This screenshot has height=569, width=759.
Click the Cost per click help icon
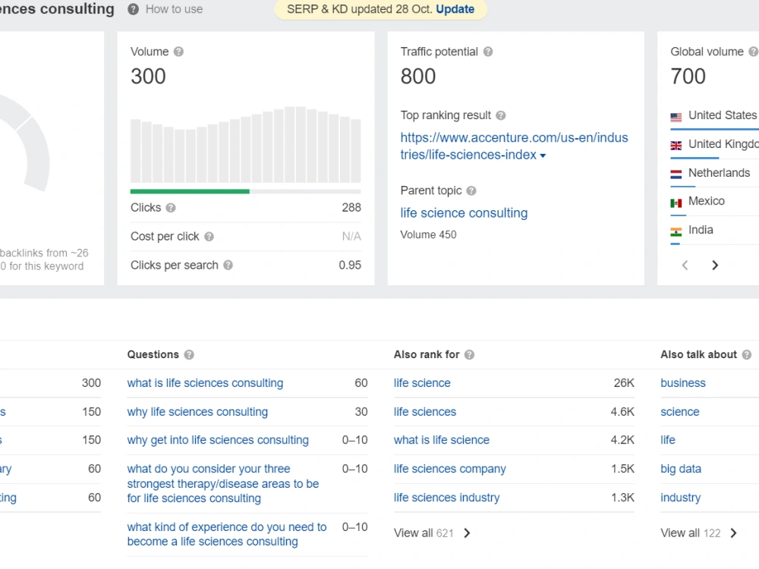209,237
